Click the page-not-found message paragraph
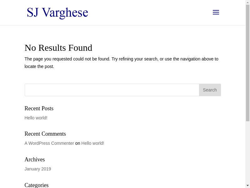 click(121, 63)
